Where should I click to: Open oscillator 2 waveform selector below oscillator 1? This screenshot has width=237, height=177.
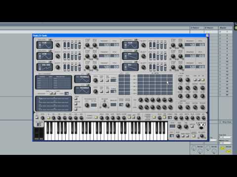(44, 56)
